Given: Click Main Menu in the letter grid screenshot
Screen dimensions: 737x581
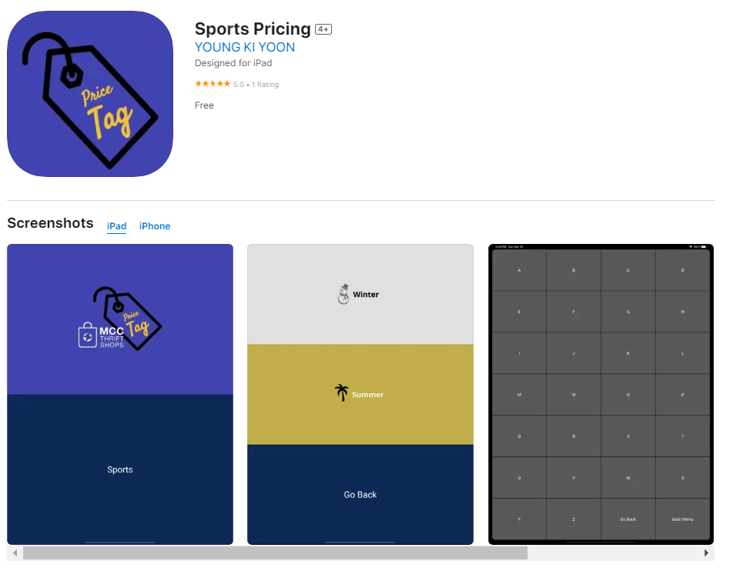Looking at the screenshot, I should [682, 519].
